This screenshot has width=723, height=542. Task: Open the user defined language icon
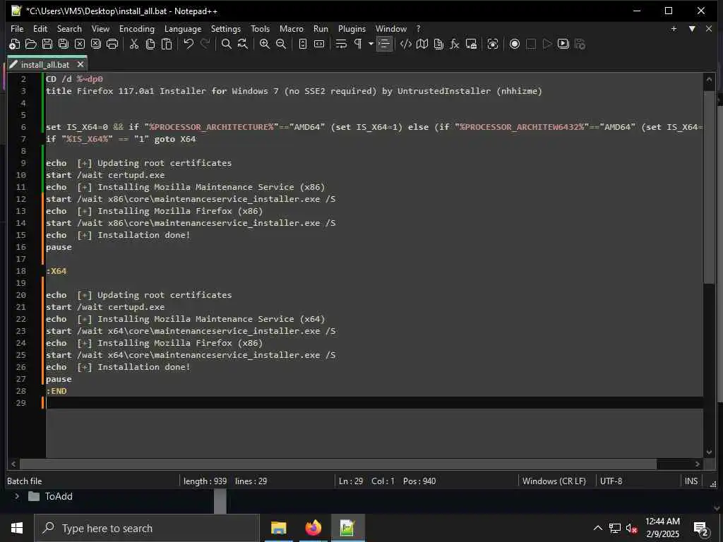pyautogui.click(x=406, y=44)
